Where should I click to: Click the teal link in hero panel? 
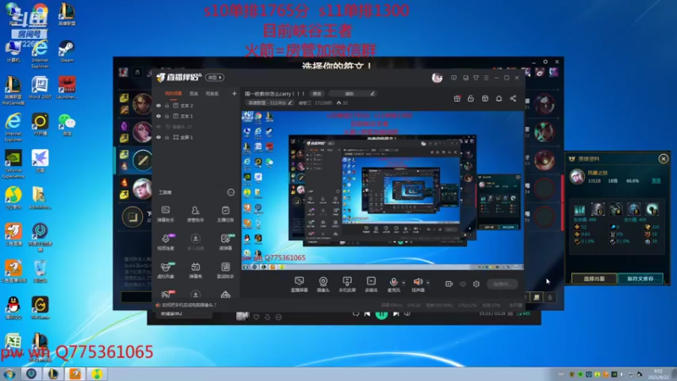[657, 180]
